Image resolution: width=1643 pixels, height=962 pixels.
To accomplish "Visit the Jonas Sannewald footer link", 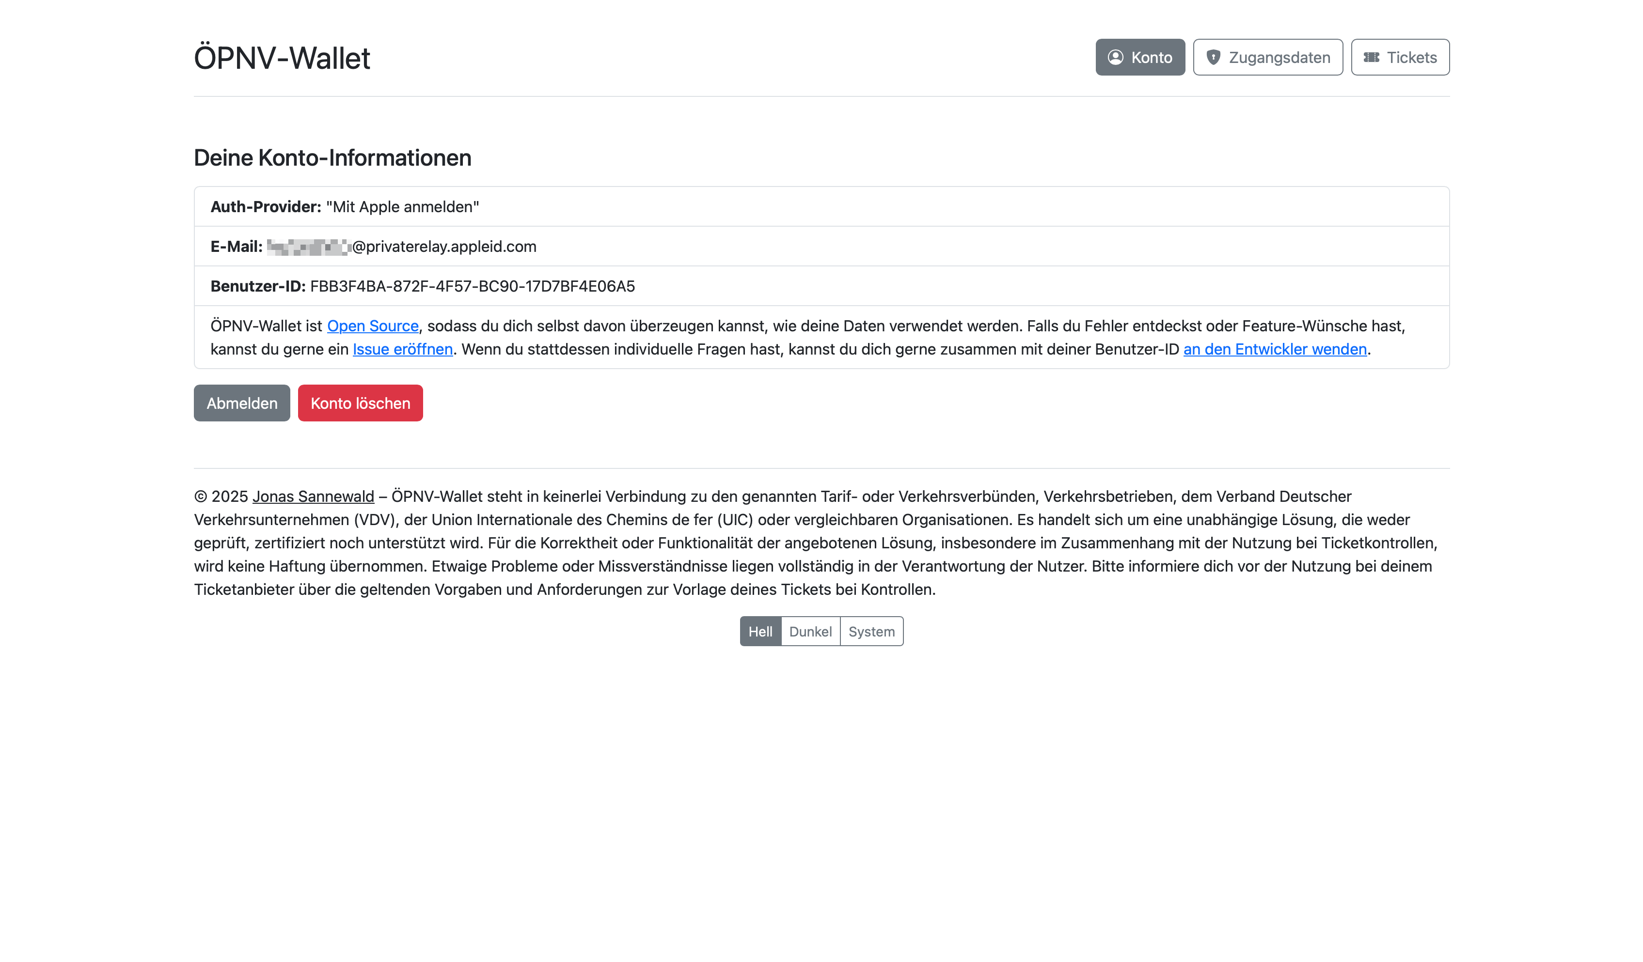I will 314,497.
